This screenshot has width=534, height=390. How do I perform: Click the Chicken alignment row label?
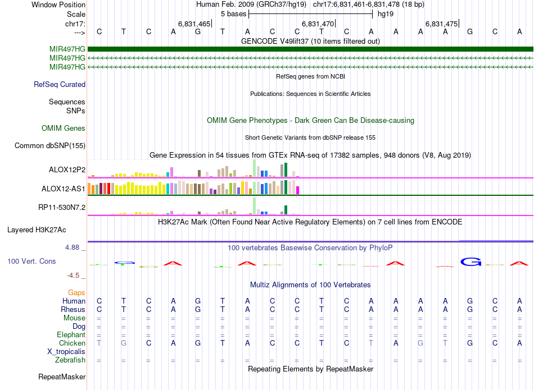coord(72,343)
